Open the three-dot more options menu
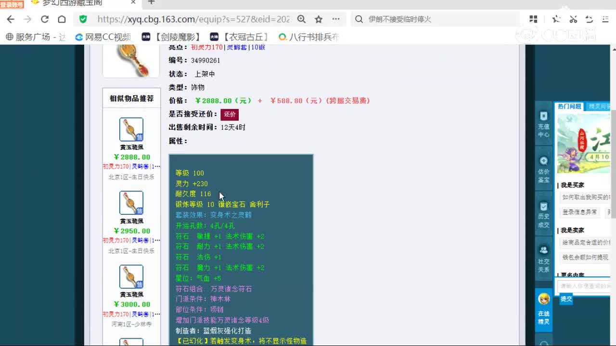Image resolution: width=616 pixels, height=346 pixels. 336,19
